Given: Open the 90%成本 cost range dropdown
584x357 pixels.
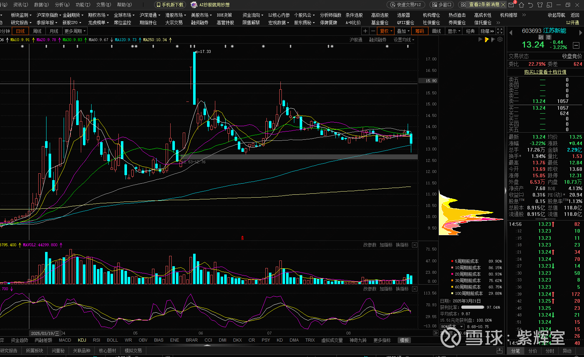Looking at the screenshot, I should pos(452,327).
